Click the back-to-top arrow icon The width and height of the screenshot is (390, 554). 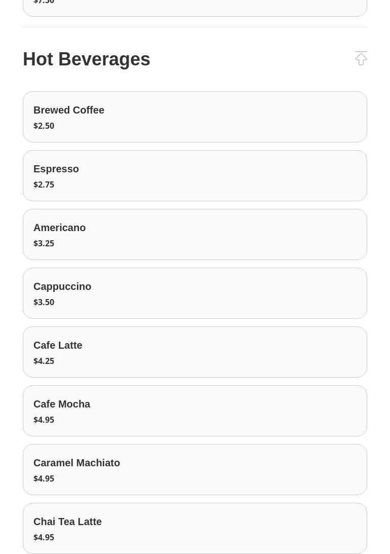361,58
